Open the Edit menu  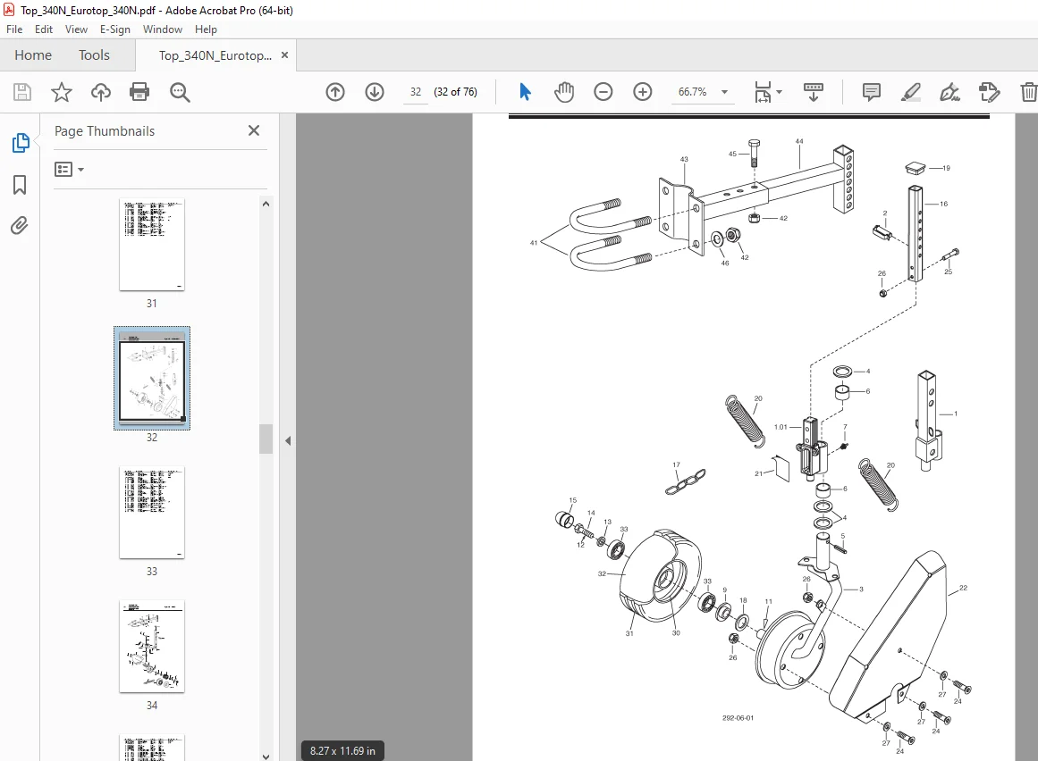coord(44,29)
